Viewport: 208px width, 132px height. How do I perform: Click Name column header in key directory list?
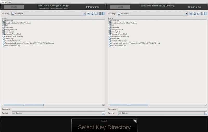click(157, 18)
